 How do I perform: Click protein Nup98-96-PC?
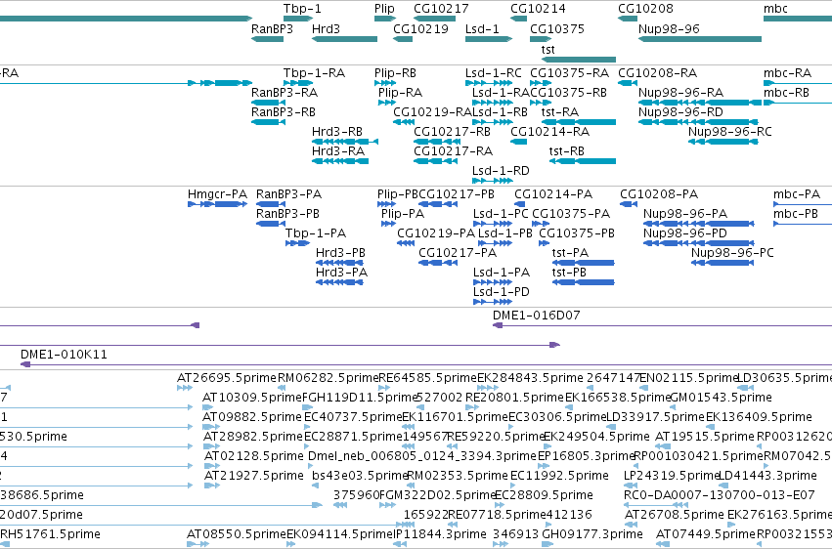point(723,263)
